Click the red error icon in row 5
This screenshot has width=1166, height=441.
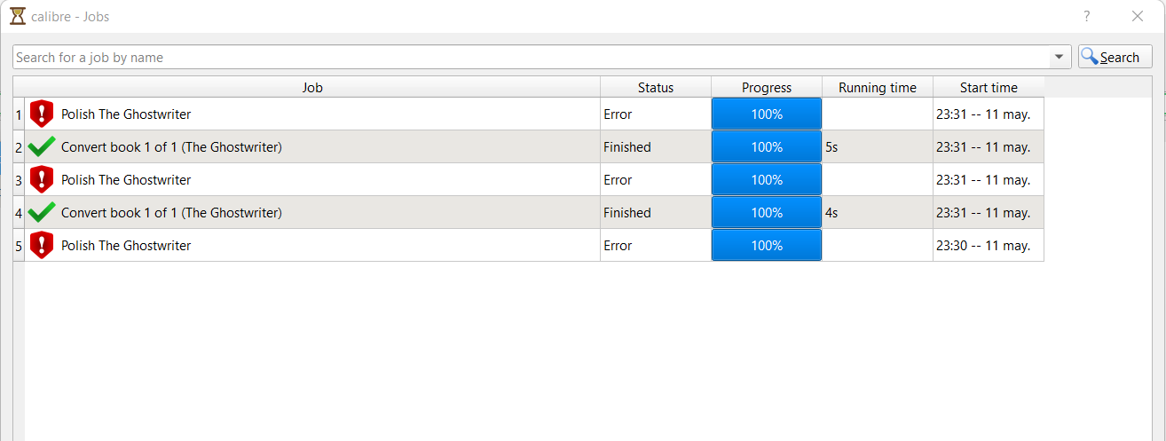[x=42, y=246]
